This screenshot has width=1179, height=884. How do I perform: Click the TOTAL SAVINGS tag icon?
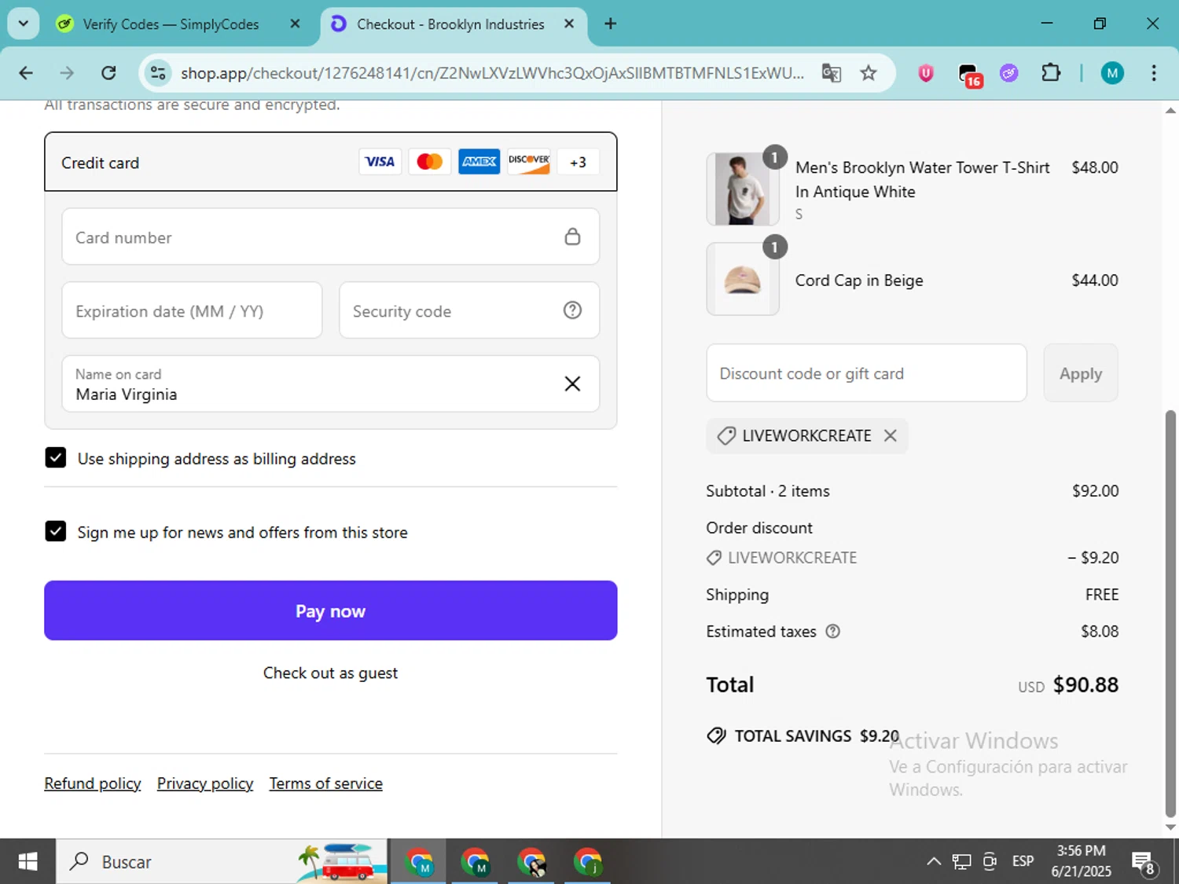[716, 735]
